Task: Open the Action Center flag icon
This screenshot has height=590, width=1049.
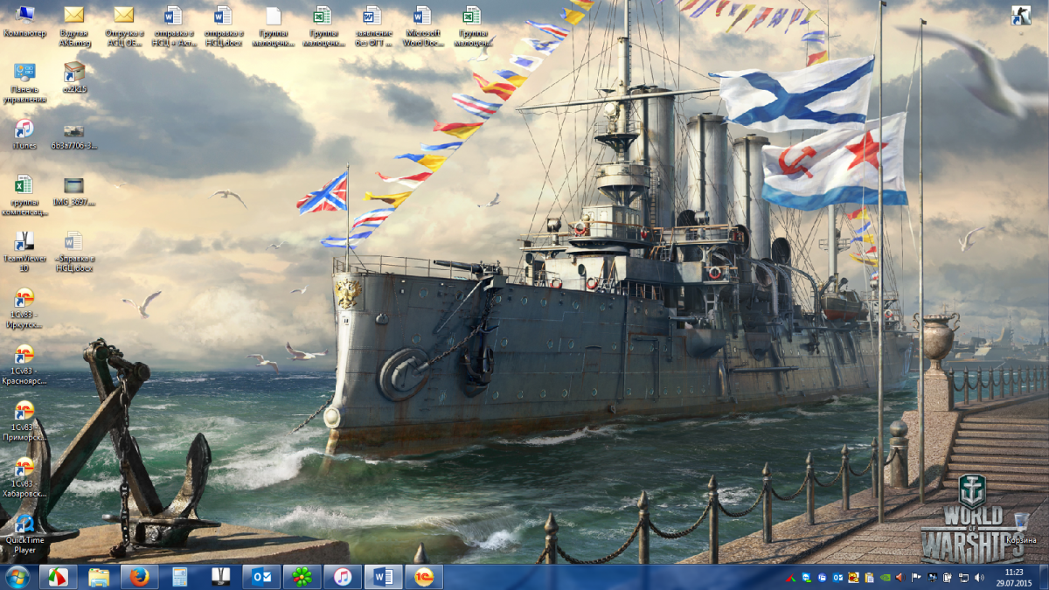Action: tap(916, 578)
